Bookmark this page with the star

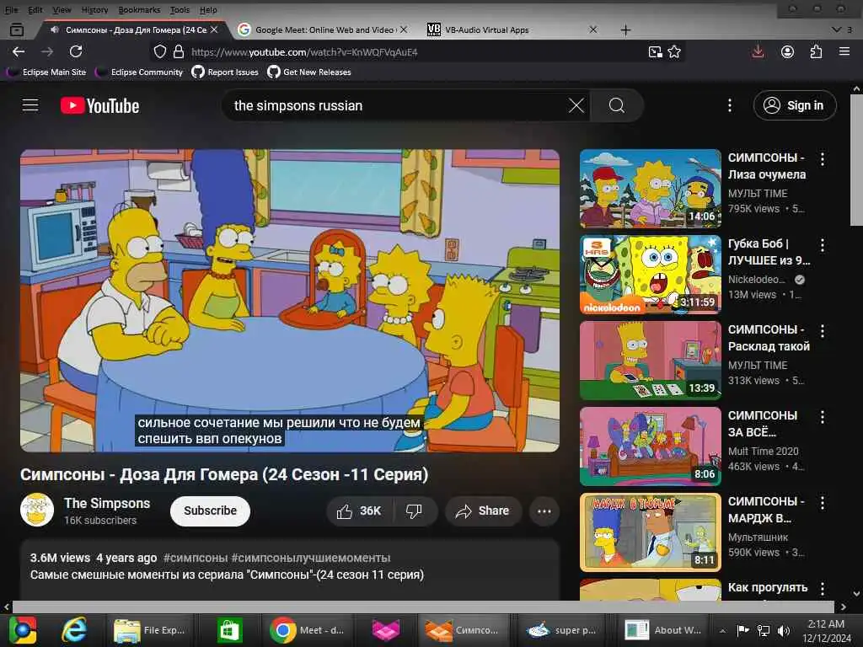tap(674, 51)
